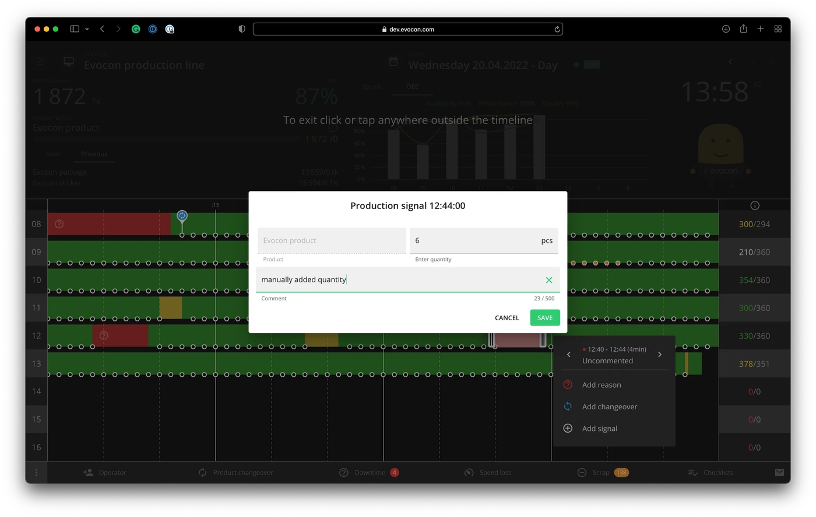Click the yellow segment in hour 11
The image size is (816, 517).
pyautogui.click(x=171, y=307)
